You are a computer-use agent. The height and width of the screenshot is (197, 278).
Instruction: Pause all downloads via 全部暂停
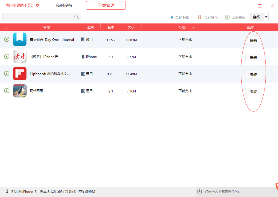pos(208,17)
